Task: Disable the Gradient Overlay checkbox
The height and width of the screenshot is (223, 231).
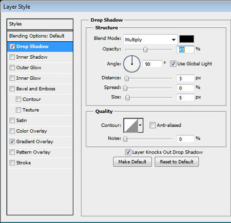Action: [x=12, y=142]
